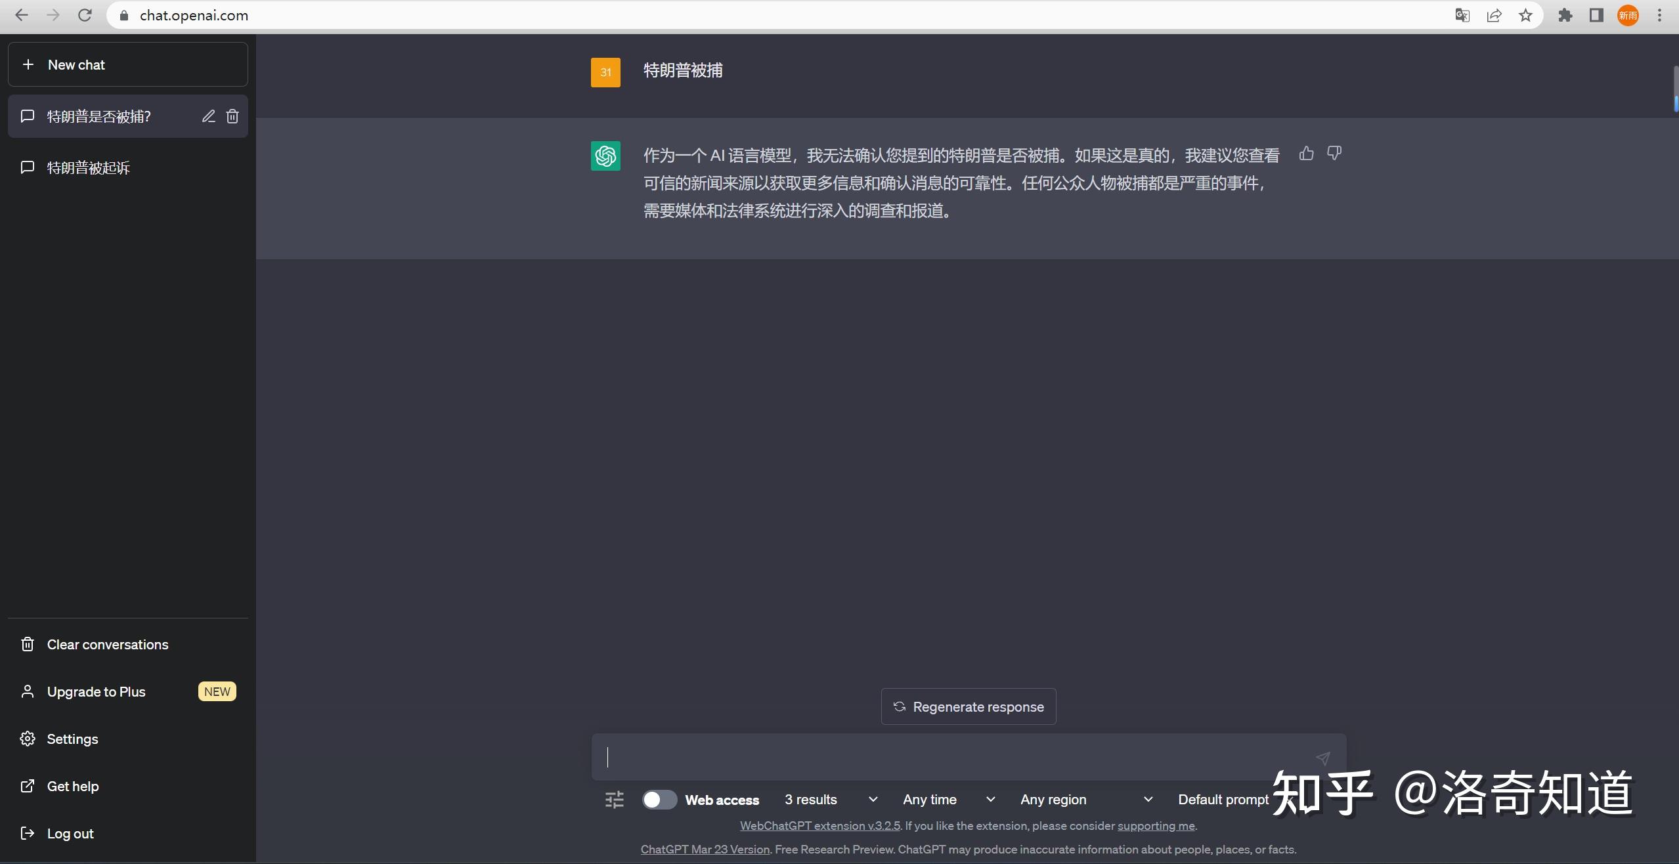
Task: Open Chrome three-dot menu
Action: tap(1659, 16)
